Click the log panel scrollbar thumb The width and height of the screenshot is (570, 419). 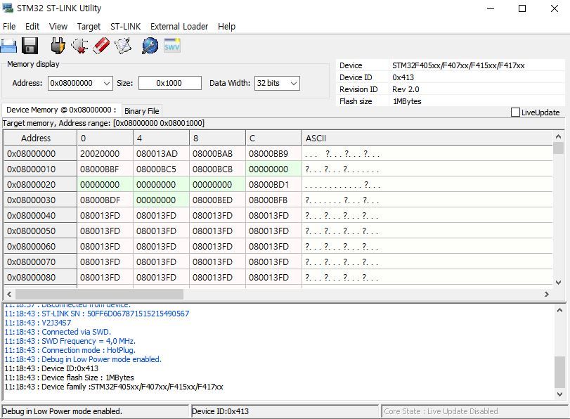click(x=560, y=373)
